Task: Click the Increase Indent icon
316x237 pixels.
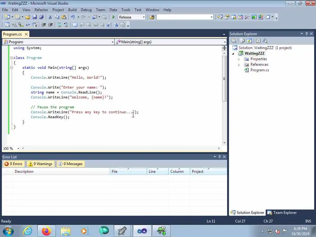Action: coord(50,25)
